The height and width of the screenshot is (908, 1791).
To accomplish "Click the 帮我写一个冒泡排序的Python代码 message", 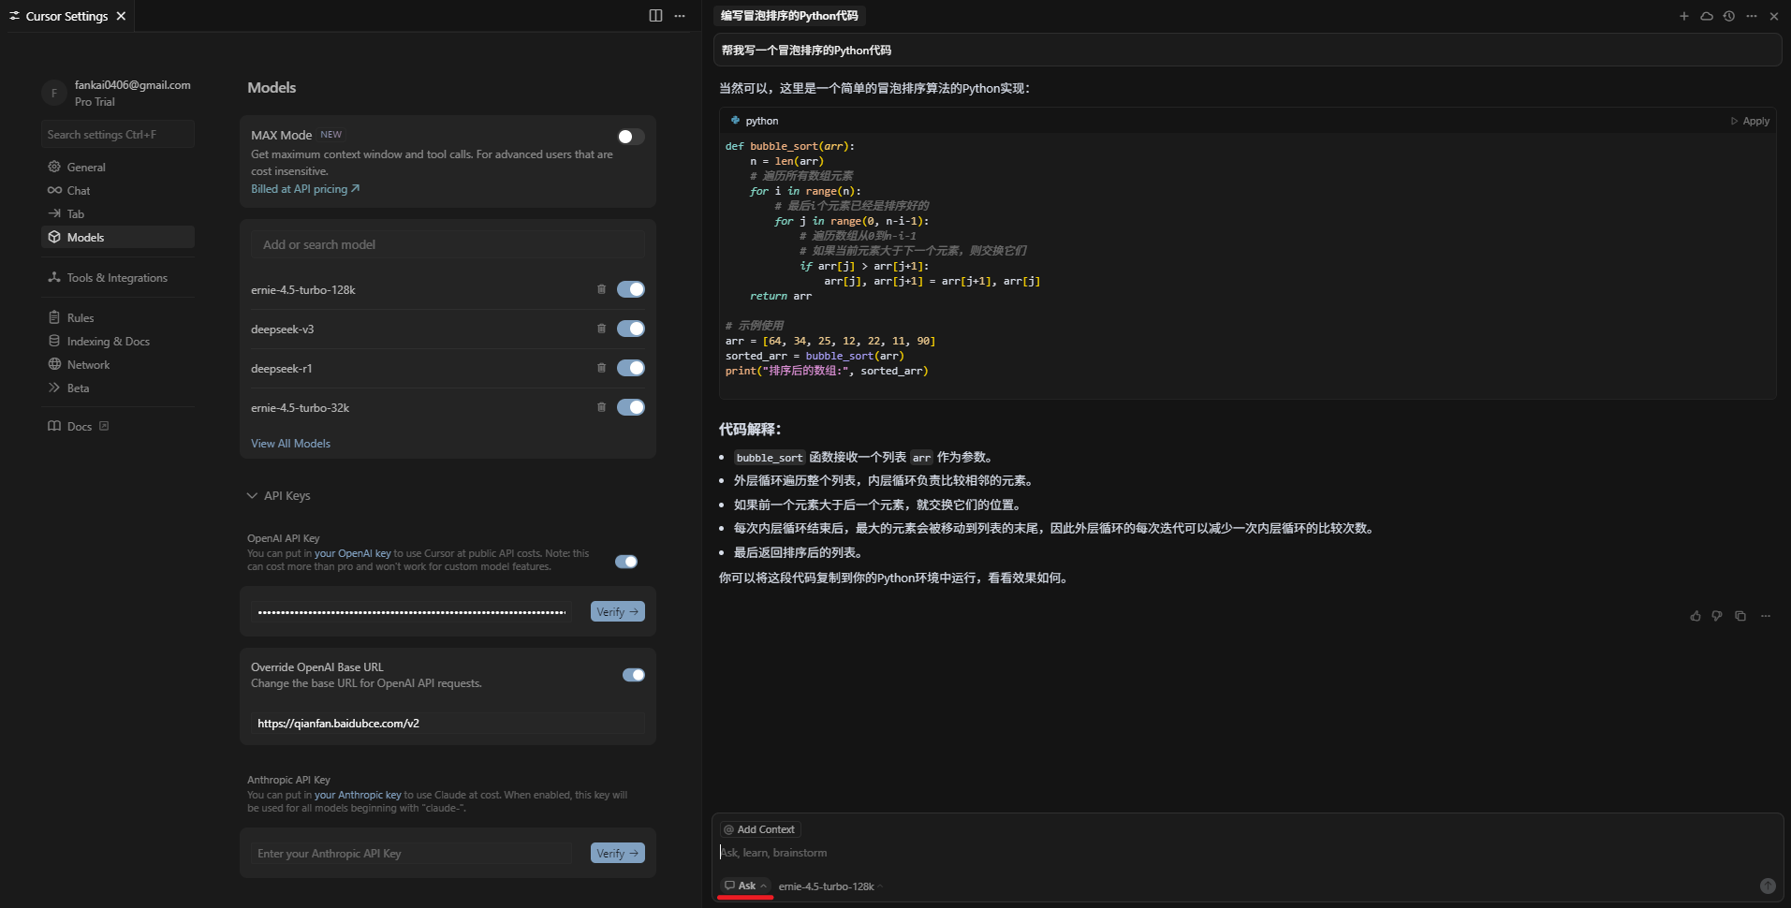I will (1247, 51).
